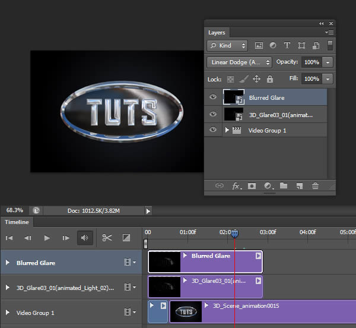This screenshot has height=328, width=356.
Task: Open Opacity slider dropdown arrow
Action: coord(328,62)
